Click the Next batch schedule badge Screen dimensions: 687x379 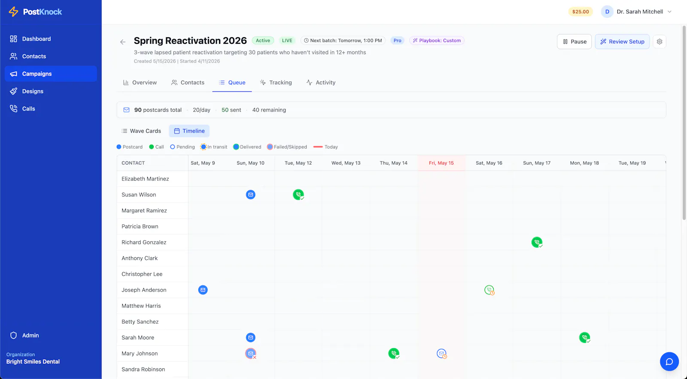point(343,41)
